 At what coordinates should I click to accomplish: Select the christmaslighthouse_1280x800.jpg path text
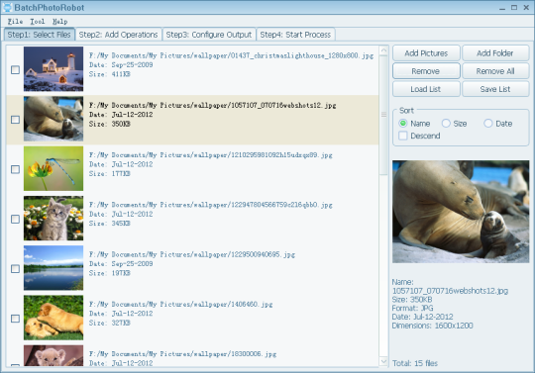tap(231, 55)
